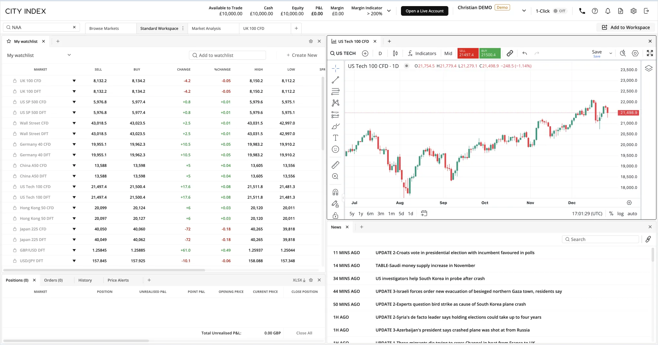Open the candlestick chart type selector
The image size is (658, 345).
pyautogui.click(x=395, y=53)
